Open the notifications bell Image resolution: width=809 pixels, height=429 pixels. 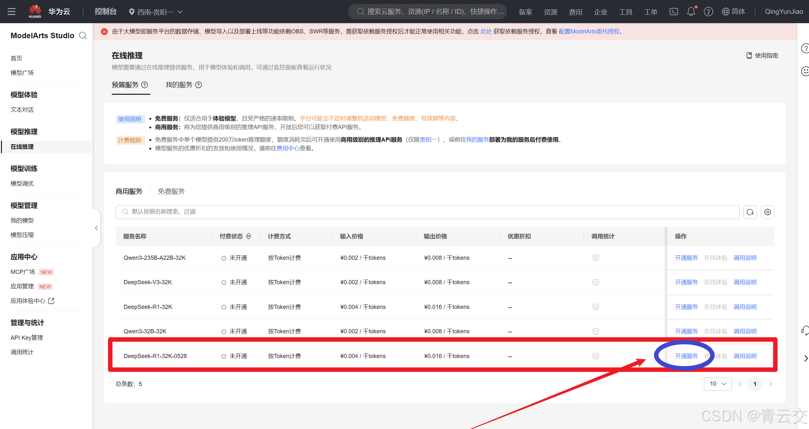click(691, 12)
